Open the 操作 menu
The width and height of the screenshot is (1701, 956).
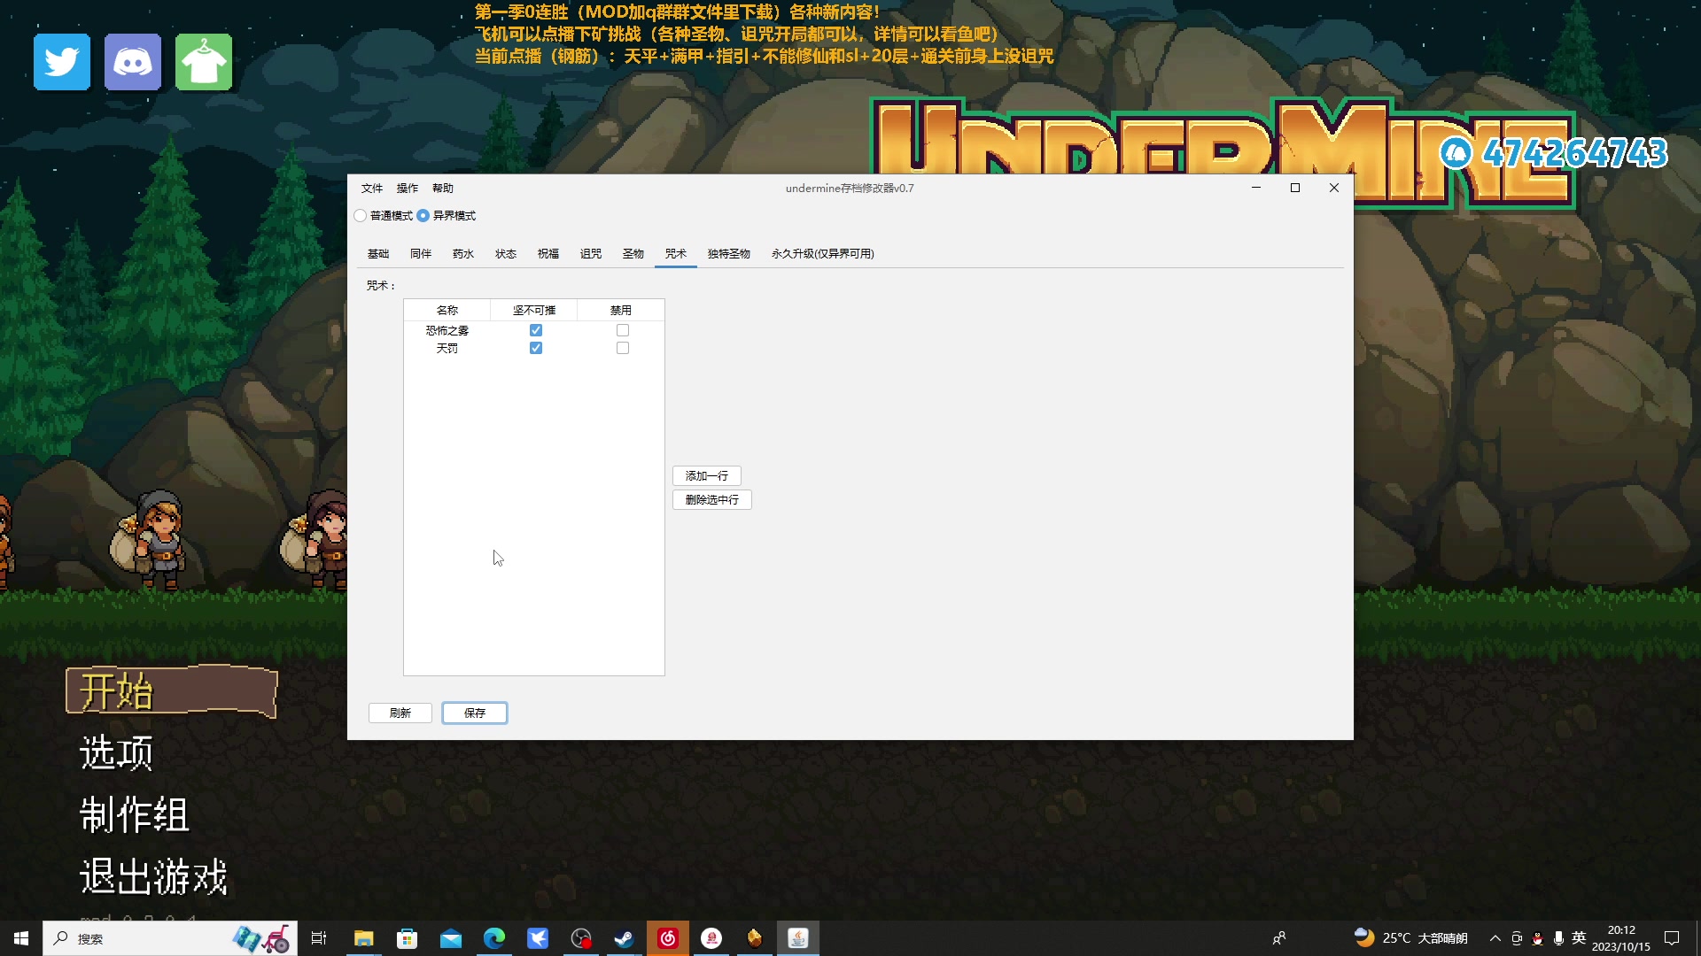click(x=408, y=189)
